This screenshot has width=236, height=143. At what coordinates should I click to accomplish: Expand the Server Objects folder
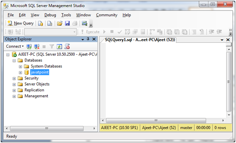pyautogui.click(x=14, y=84)
